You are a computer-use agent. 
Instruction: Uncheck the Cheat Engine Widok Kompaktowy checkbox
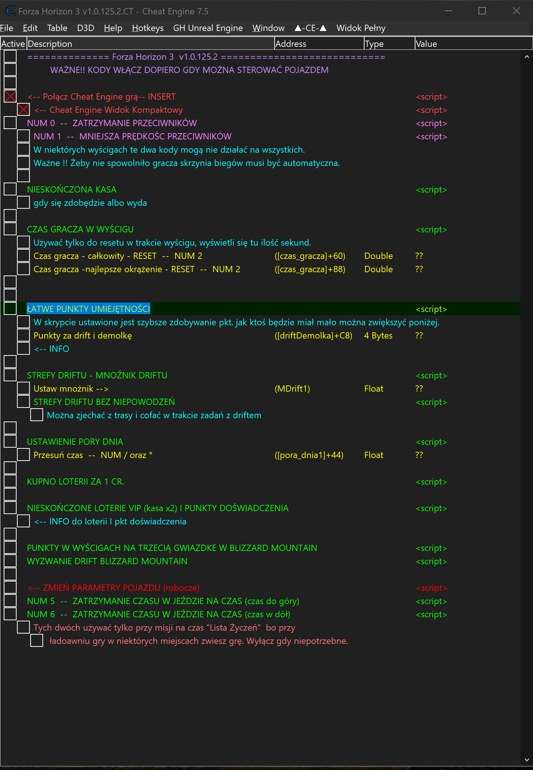coord(23,110)
